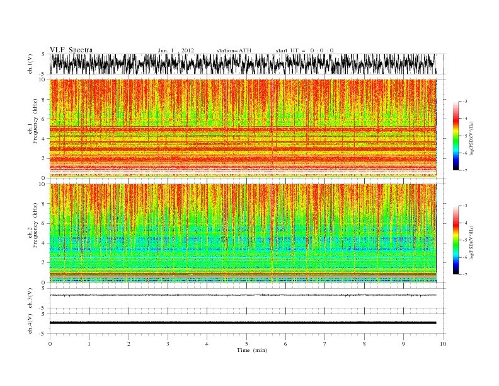Screen dimensions: 499x386
Task: Click time-axis tick label "5"
Action: pyautogui.click(x=246, y=344)
